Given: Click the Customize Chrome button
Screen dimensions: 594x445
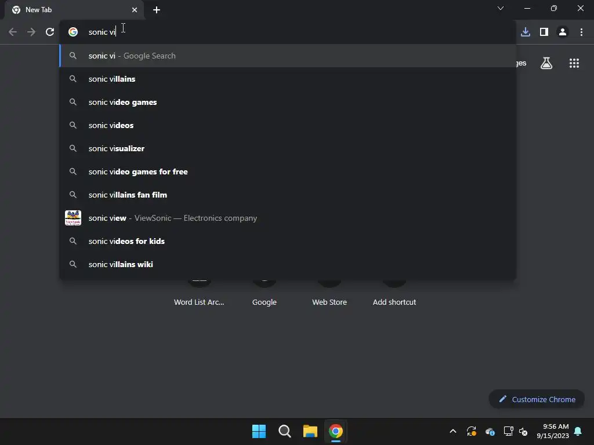Looking at the screenshot, I should point(537,399).
